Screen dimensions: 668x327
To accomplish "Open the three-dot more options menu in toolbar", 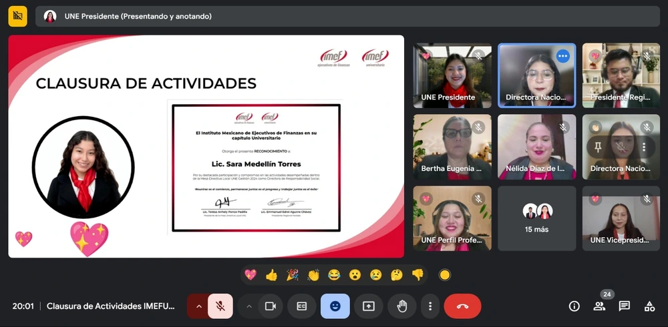I will point(430,306).
